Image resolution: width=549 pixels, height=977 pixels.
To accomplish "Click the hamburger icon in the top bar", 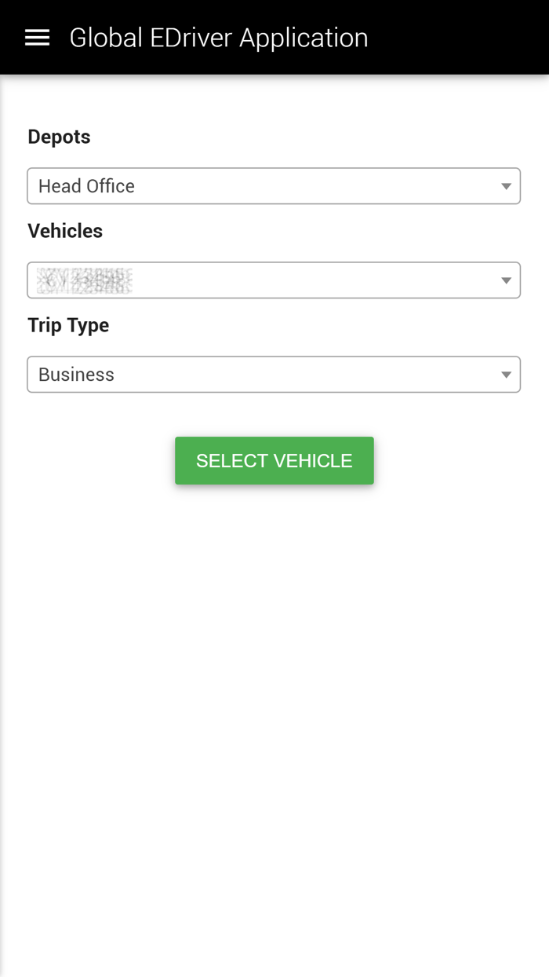I will (x=37, y=37).
